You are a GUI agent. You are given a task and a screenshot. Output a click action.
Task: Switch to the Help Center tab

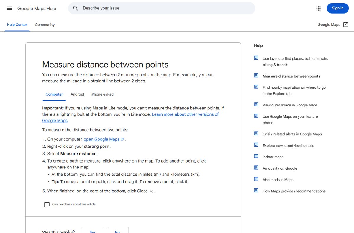(x=17, y=25)
